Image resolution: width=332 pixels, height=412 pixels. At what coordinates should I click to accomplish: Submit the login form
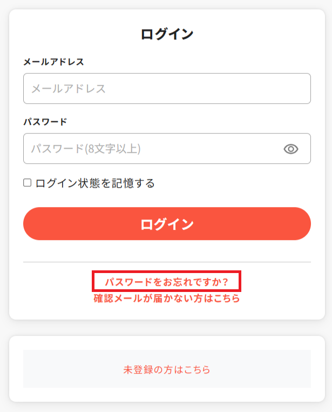[x=166, y=224]
